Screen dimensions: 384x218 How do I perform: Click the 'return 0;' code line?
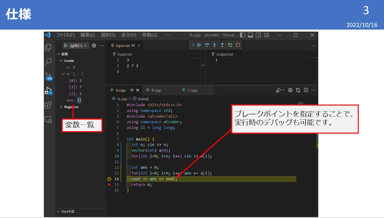tap(141, 185)
